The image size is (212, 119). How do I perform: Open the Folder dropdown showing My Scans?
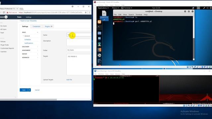(79, 50)
